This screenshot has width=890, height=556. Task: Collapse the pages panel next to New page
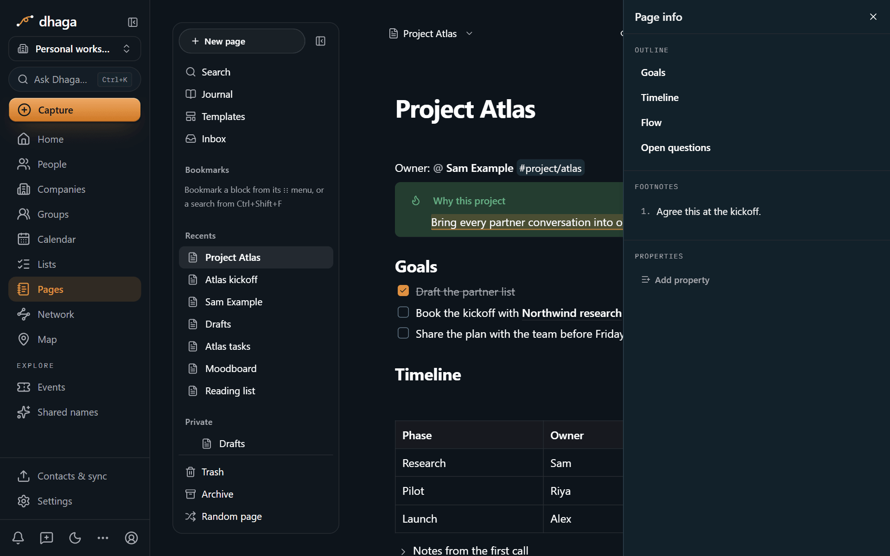tap(320, 41)
